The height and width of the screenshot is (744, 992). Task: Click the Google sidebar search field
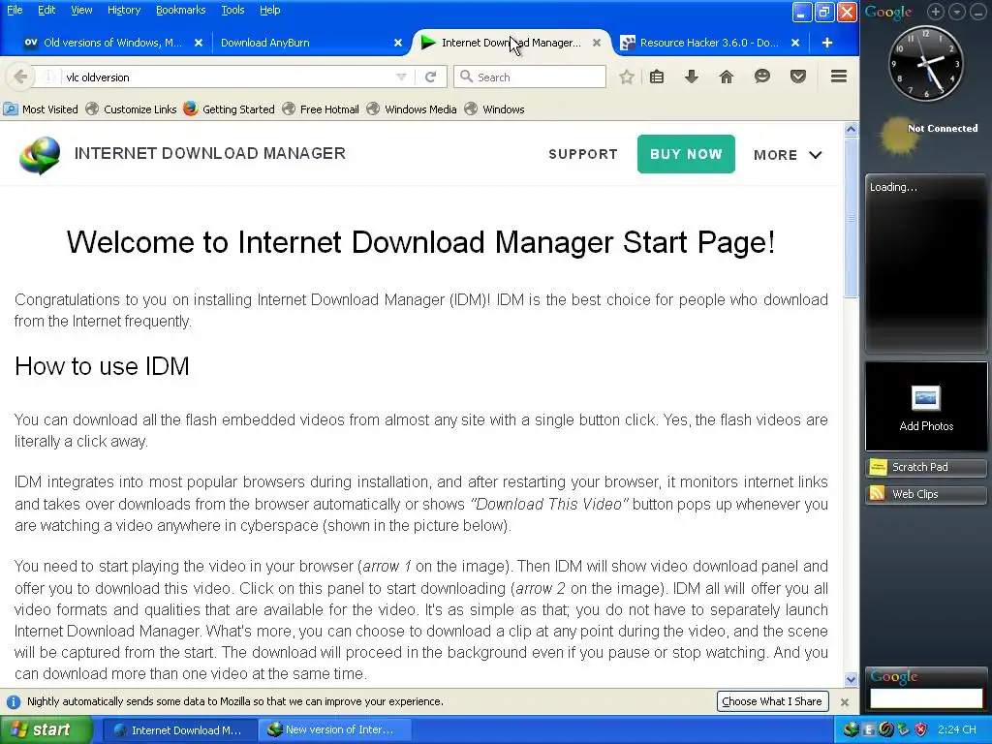(x=925, y=698)
